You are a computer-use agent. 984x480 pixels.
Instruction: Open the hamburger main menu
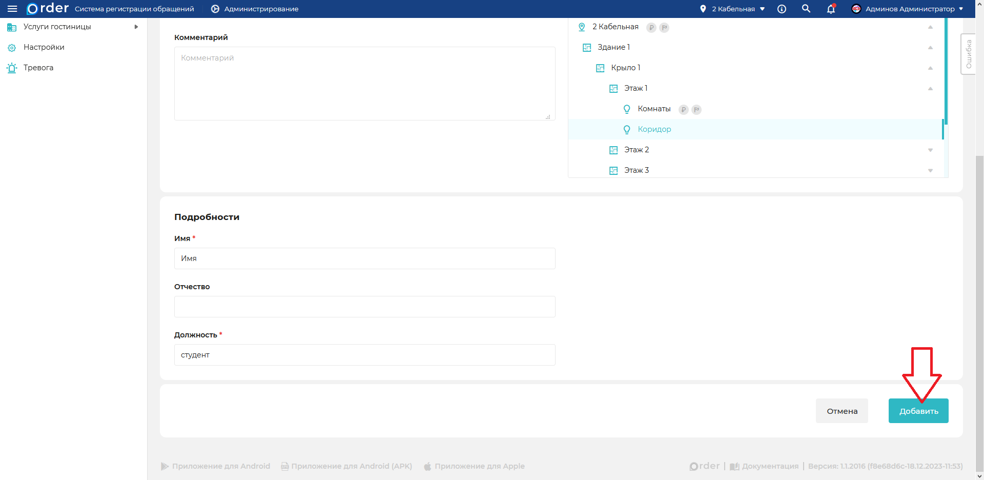[12, 9]
